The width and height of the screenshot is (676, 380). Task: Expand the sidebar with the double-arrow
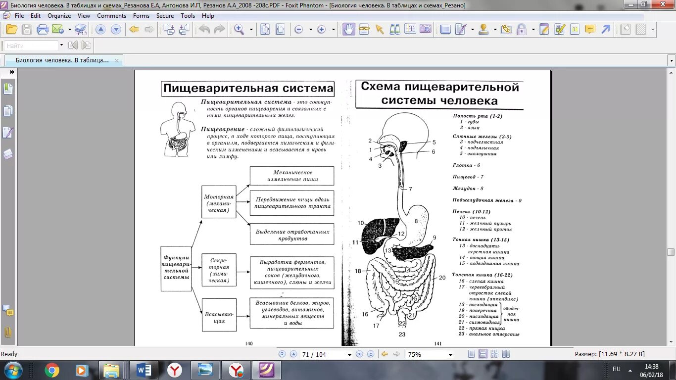click(12, 72)
